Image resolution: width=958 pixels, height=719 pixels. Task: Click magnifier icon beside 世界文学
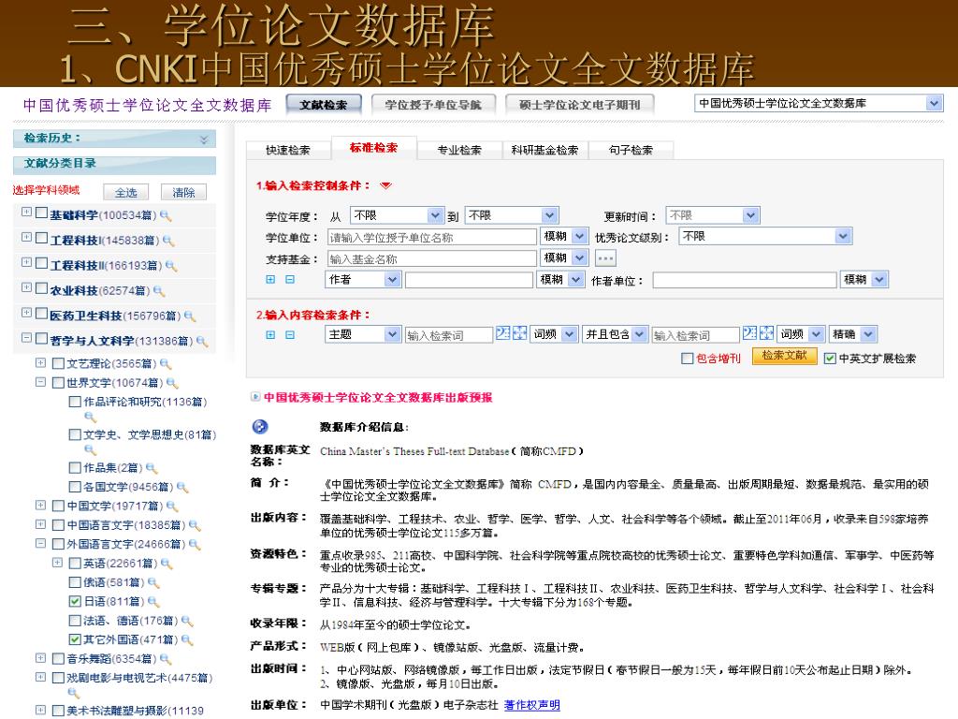click(x=172, y=383)
